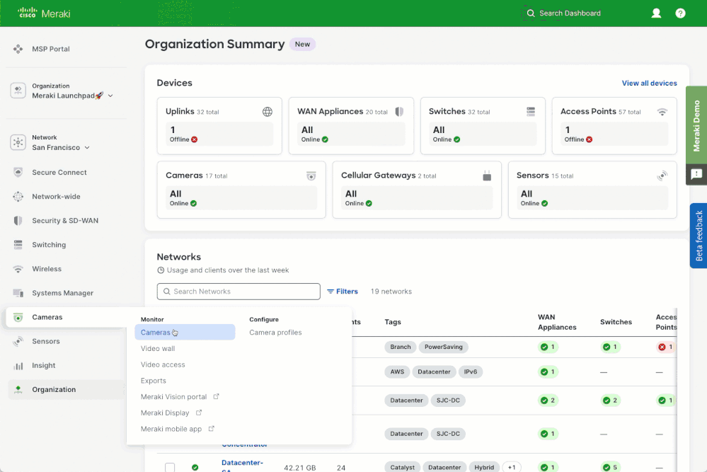707x472 pixels.
Task: Click the Cameras All Online status box
Action: (x=241, y=198)
